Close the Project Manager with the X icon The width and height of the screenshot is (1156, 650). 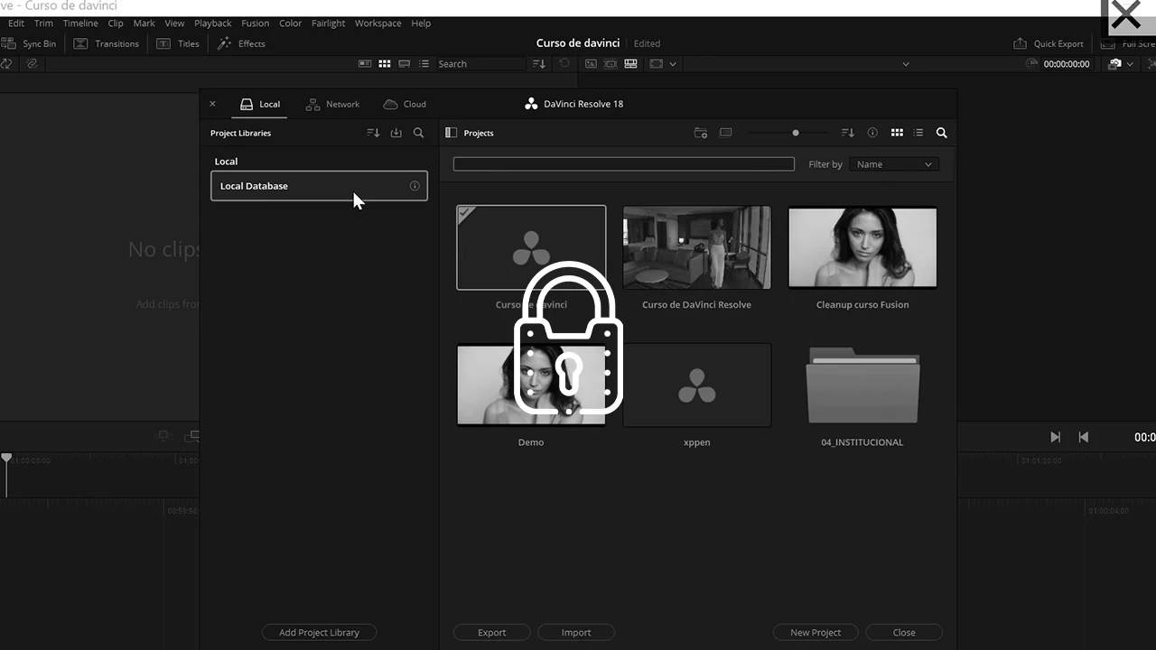[212, 104]
